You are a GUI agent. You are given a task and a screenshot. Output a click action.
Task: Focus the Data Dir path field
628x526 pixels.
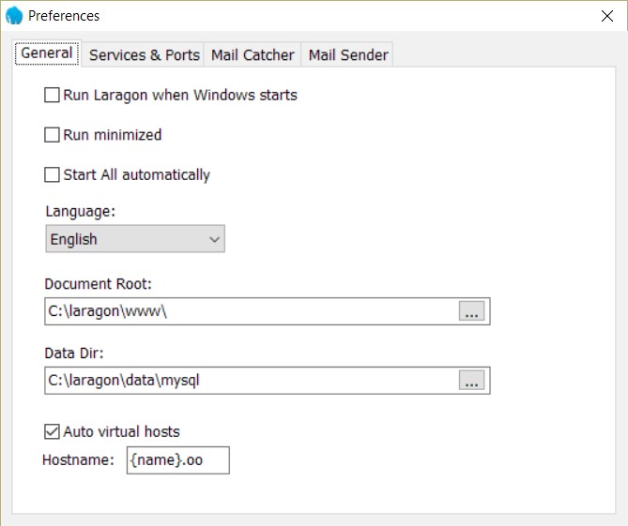pyautogui.click(x=251, y=381)
